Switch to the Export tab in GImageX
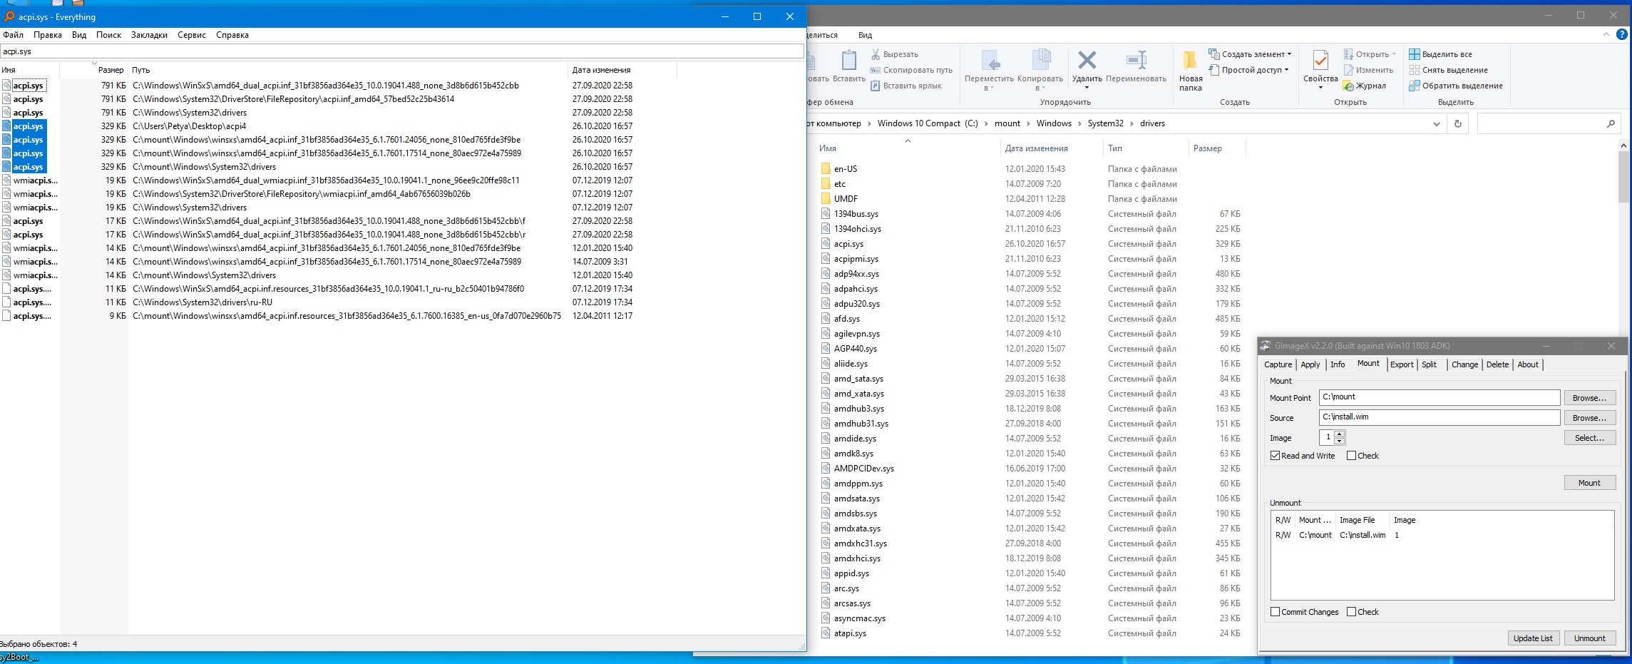The height and width of the screenshot is (664, 1632). click(x=1402, y=364)
